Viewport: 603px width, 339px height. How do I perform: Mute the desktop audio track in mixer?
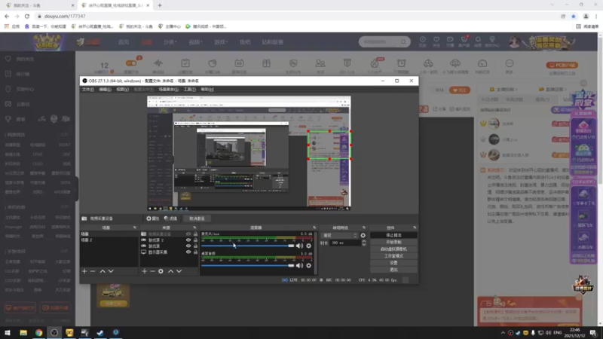(x=299, y=266)
